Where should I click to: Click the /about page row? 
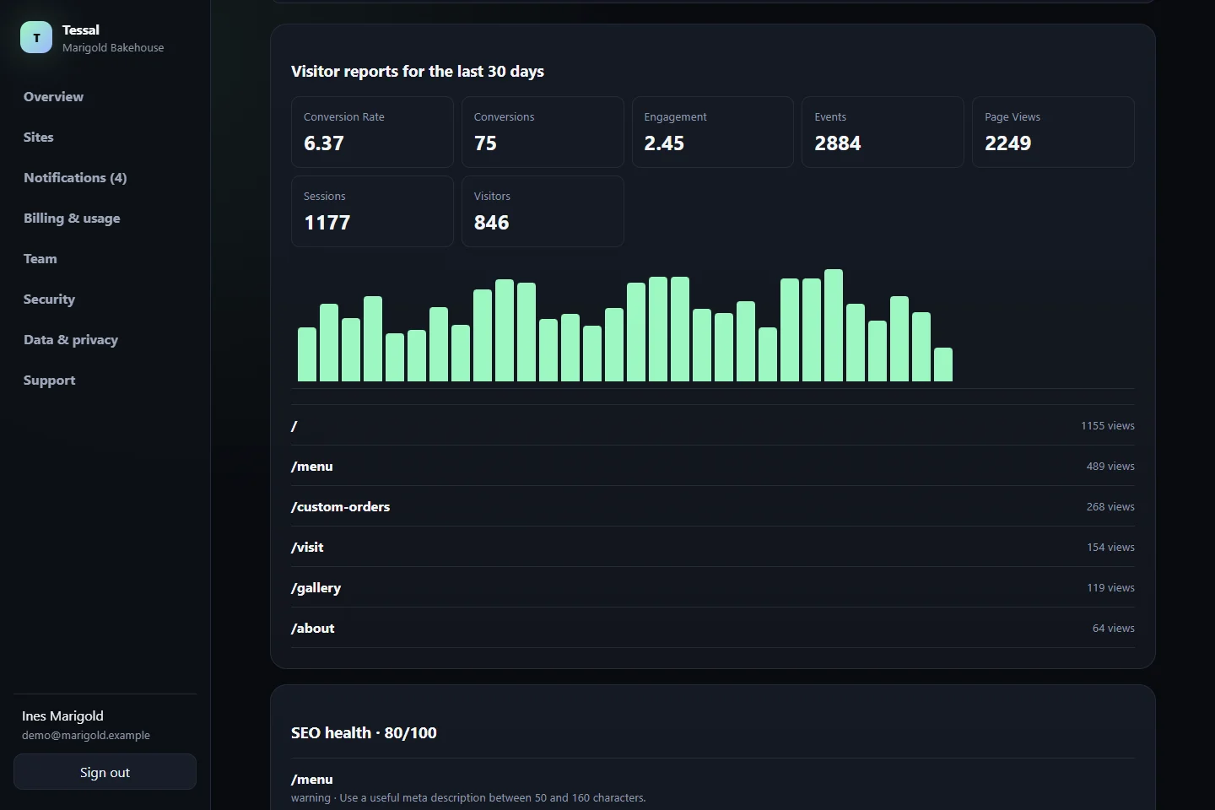click(x=713, y=628)
